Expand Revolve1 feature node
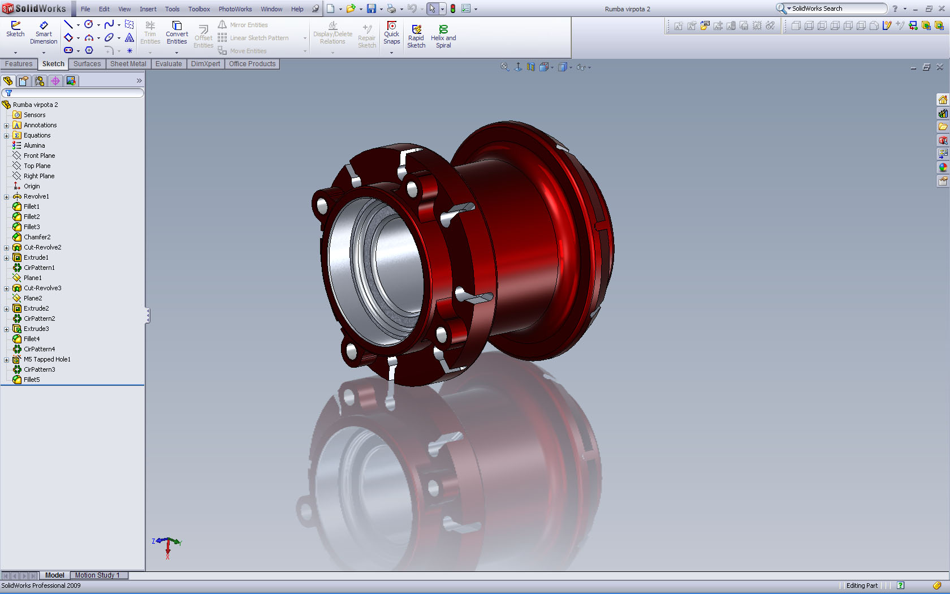The image size is (950, 594). 7,197
